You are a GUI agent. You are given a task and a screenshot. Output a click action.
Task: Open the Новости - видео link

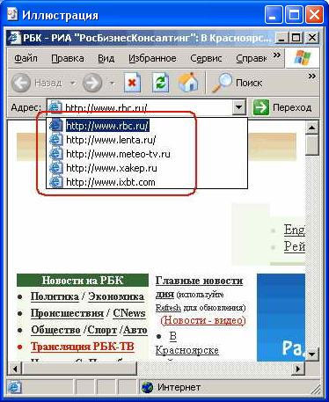[203, 320]
